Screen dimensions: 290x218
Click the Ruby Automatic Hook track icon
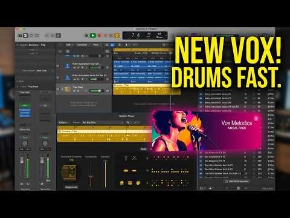pyautogui.click(x=68, y=65)
